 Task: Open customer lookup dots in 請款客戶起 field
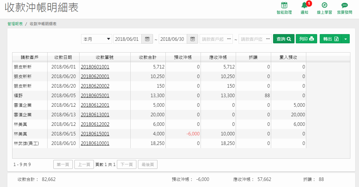pos(229,39)
